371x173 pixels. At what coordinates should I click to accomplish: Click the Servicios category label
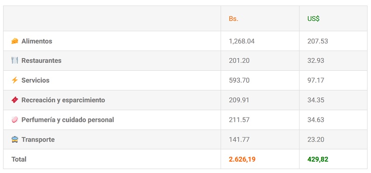(35, 80)
